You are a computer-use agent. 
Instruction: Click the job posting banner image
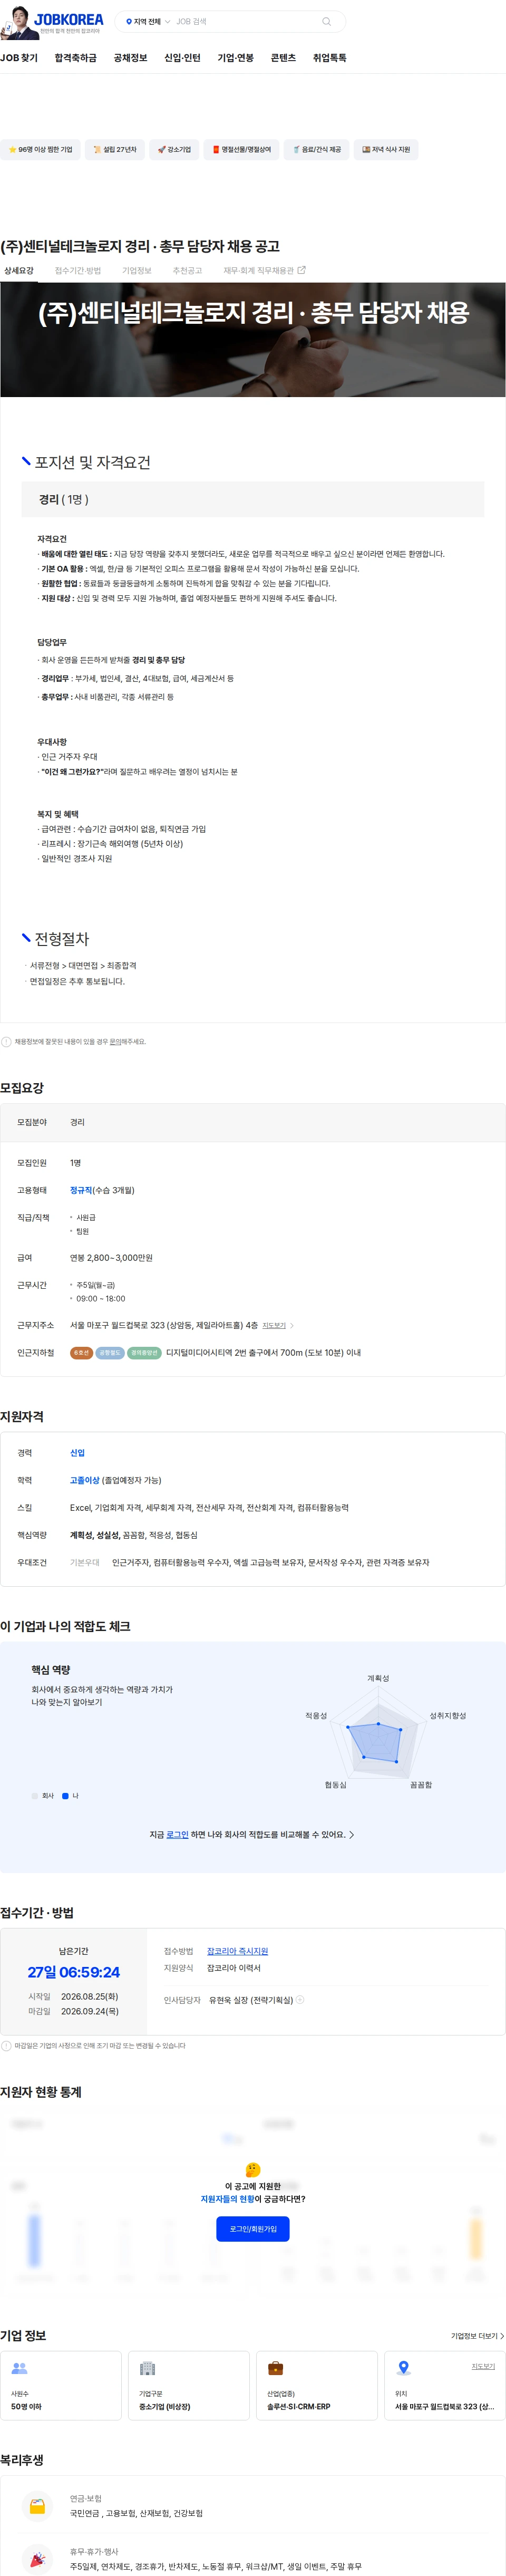pyautogui.click(x=253, y=340)
